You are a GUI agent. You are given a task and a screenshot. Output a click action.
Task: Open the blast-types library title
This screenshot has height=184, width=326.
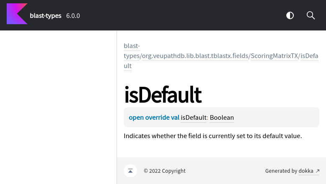click(x=46, y=16)
